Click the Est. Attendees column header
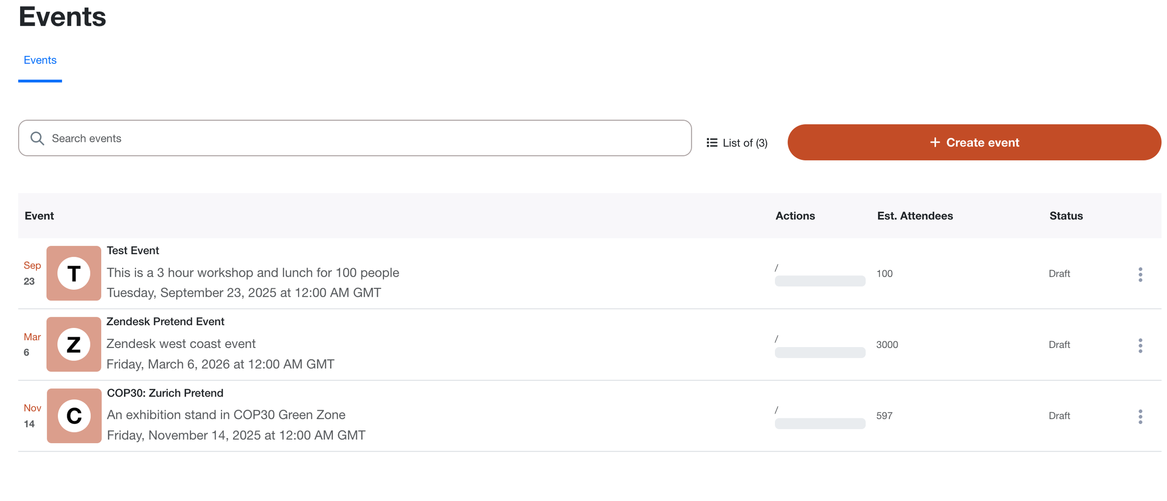This screenshot has width=1167, height=501. (x=915, y=216)
